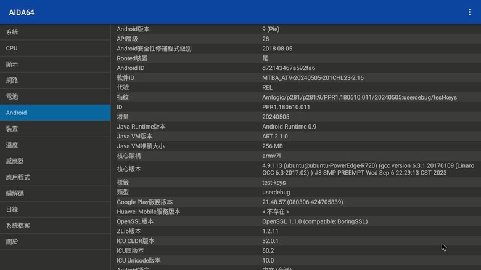Image resolution: width=481 pixels, height=270 pixels.
Task: Select the Android安全性修補程式級別 label
Action: pos(154,49)
